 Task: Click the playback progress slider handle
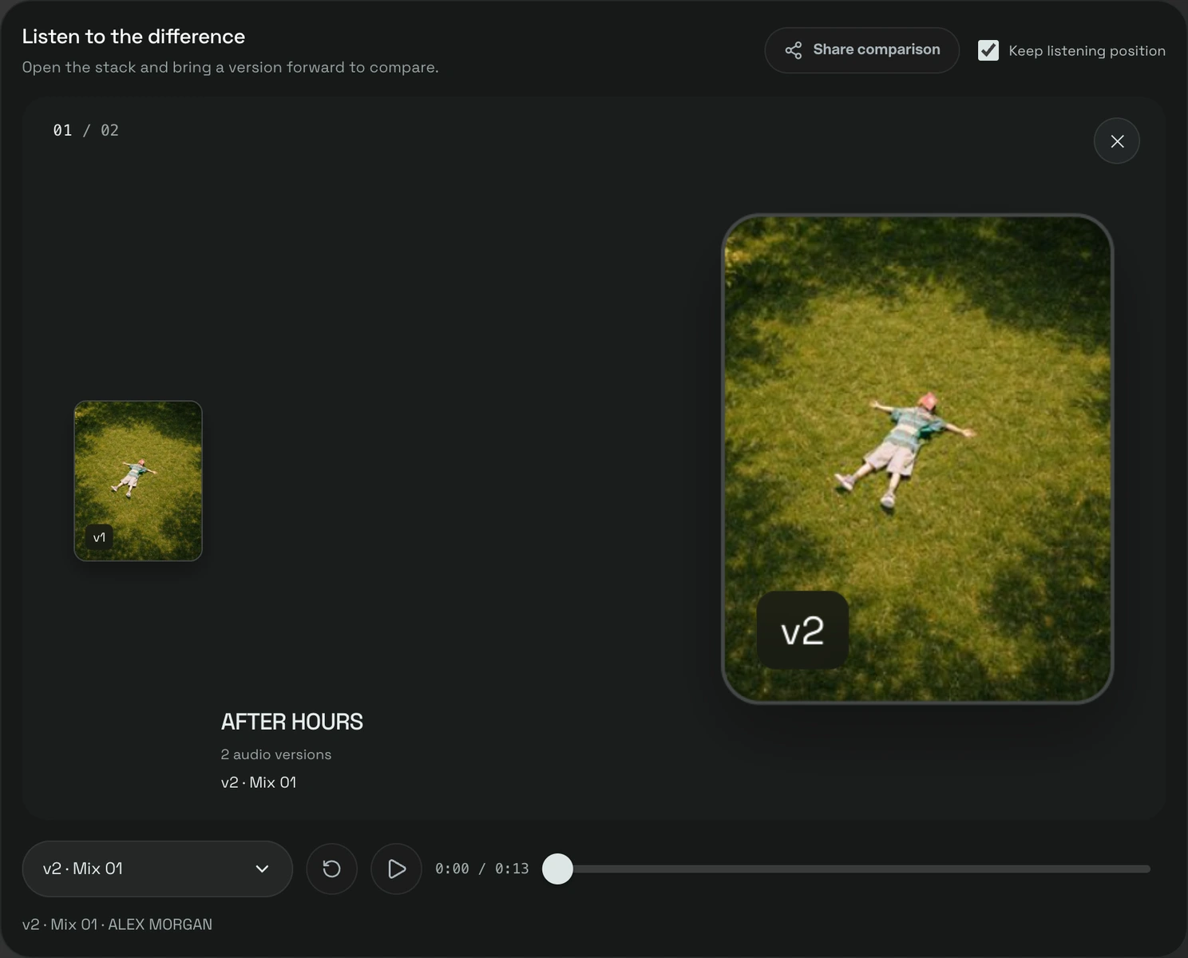pyautogui.click(x=557, y=869)
